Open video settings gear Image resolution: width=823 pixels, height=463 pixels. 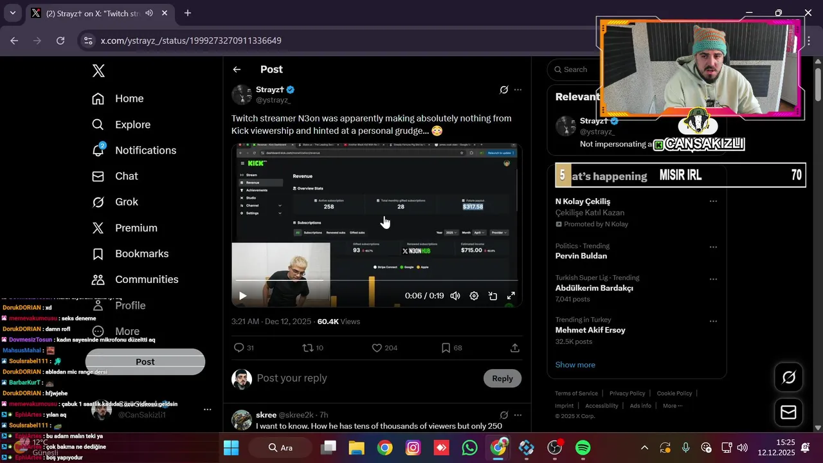pyautogui.click(x=474, y=296)
